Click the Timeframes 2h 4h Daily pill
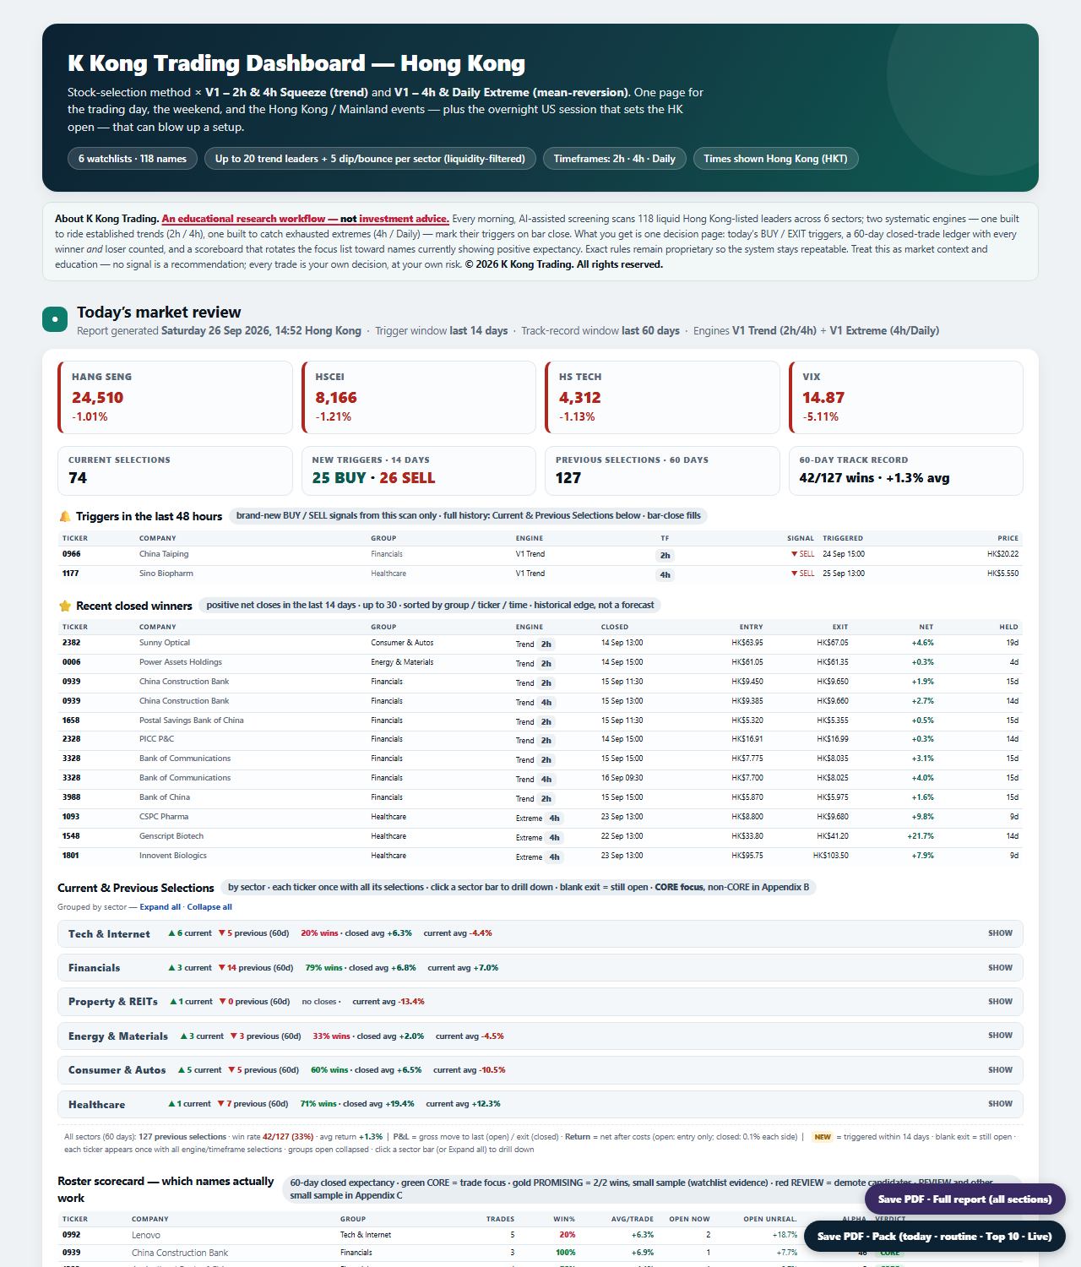The width and height of the screenshot is (1081, 1267). point(614,159)
